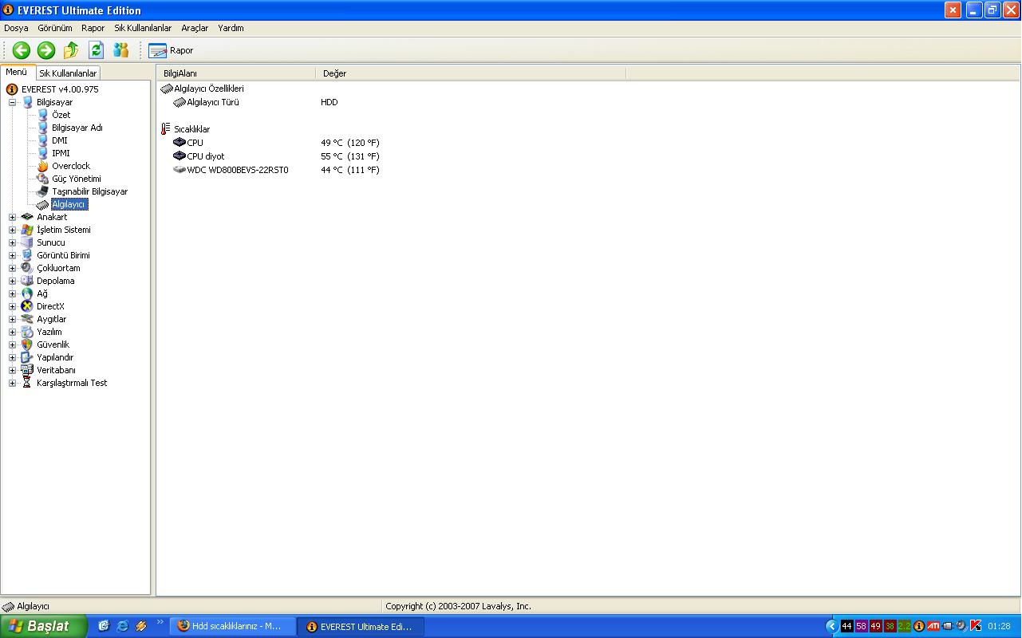Image resolution: width=1022 pixels, height=638 pixels.
Task: Expand the Çokluortam node
Action: click(12, 268)
